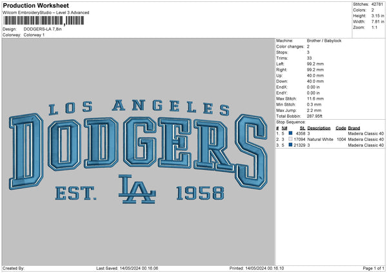Viewport: 387px width, 273px height.
Task: Click the height value '3.15 in'
Action: [377, 15]
